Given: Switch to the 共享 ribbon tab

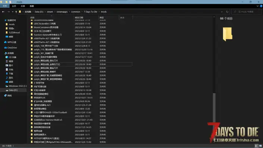Looking at the screenshot, I should pos(23,6).
